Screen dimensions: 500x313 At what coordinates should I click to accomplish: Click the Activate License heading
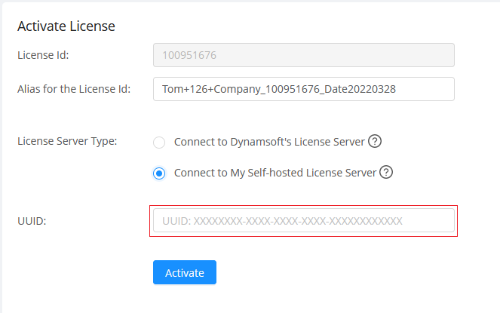click(66, 26)
